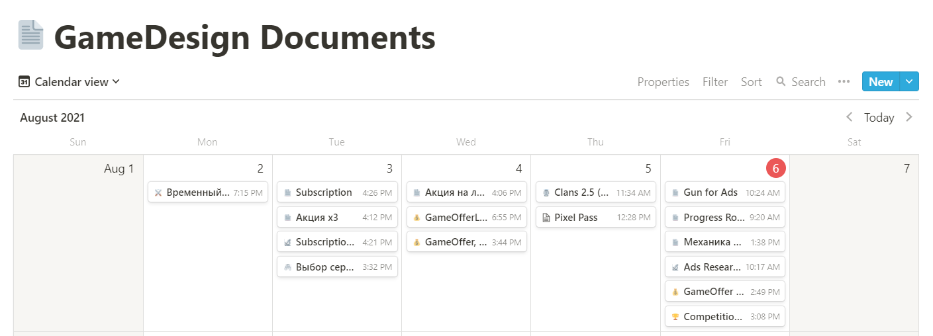Viewport: 933px width, 336px height.
Task: Click the trophy icon on Competition entry
Action: 675,317
